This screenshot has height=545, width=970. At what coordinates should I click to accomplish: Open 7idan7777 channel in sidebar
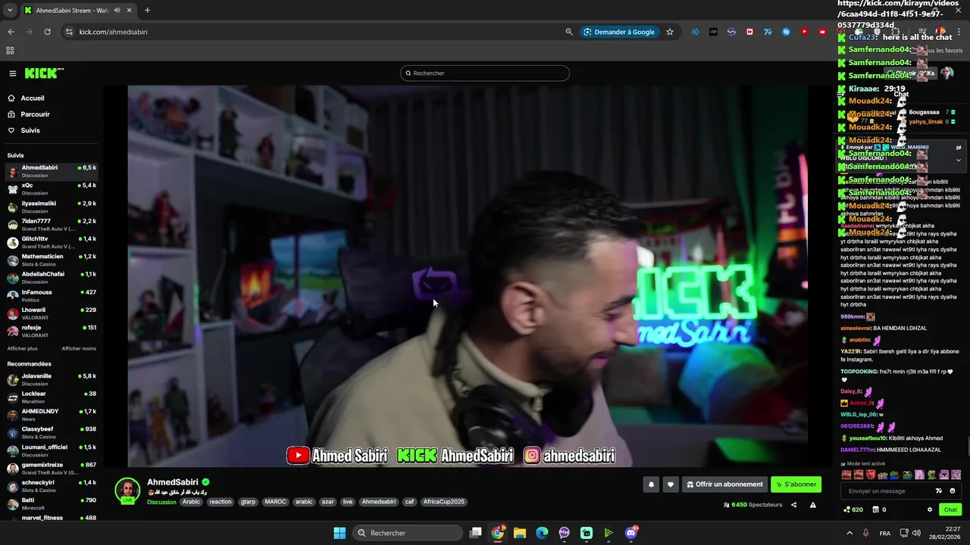[52, 224]
